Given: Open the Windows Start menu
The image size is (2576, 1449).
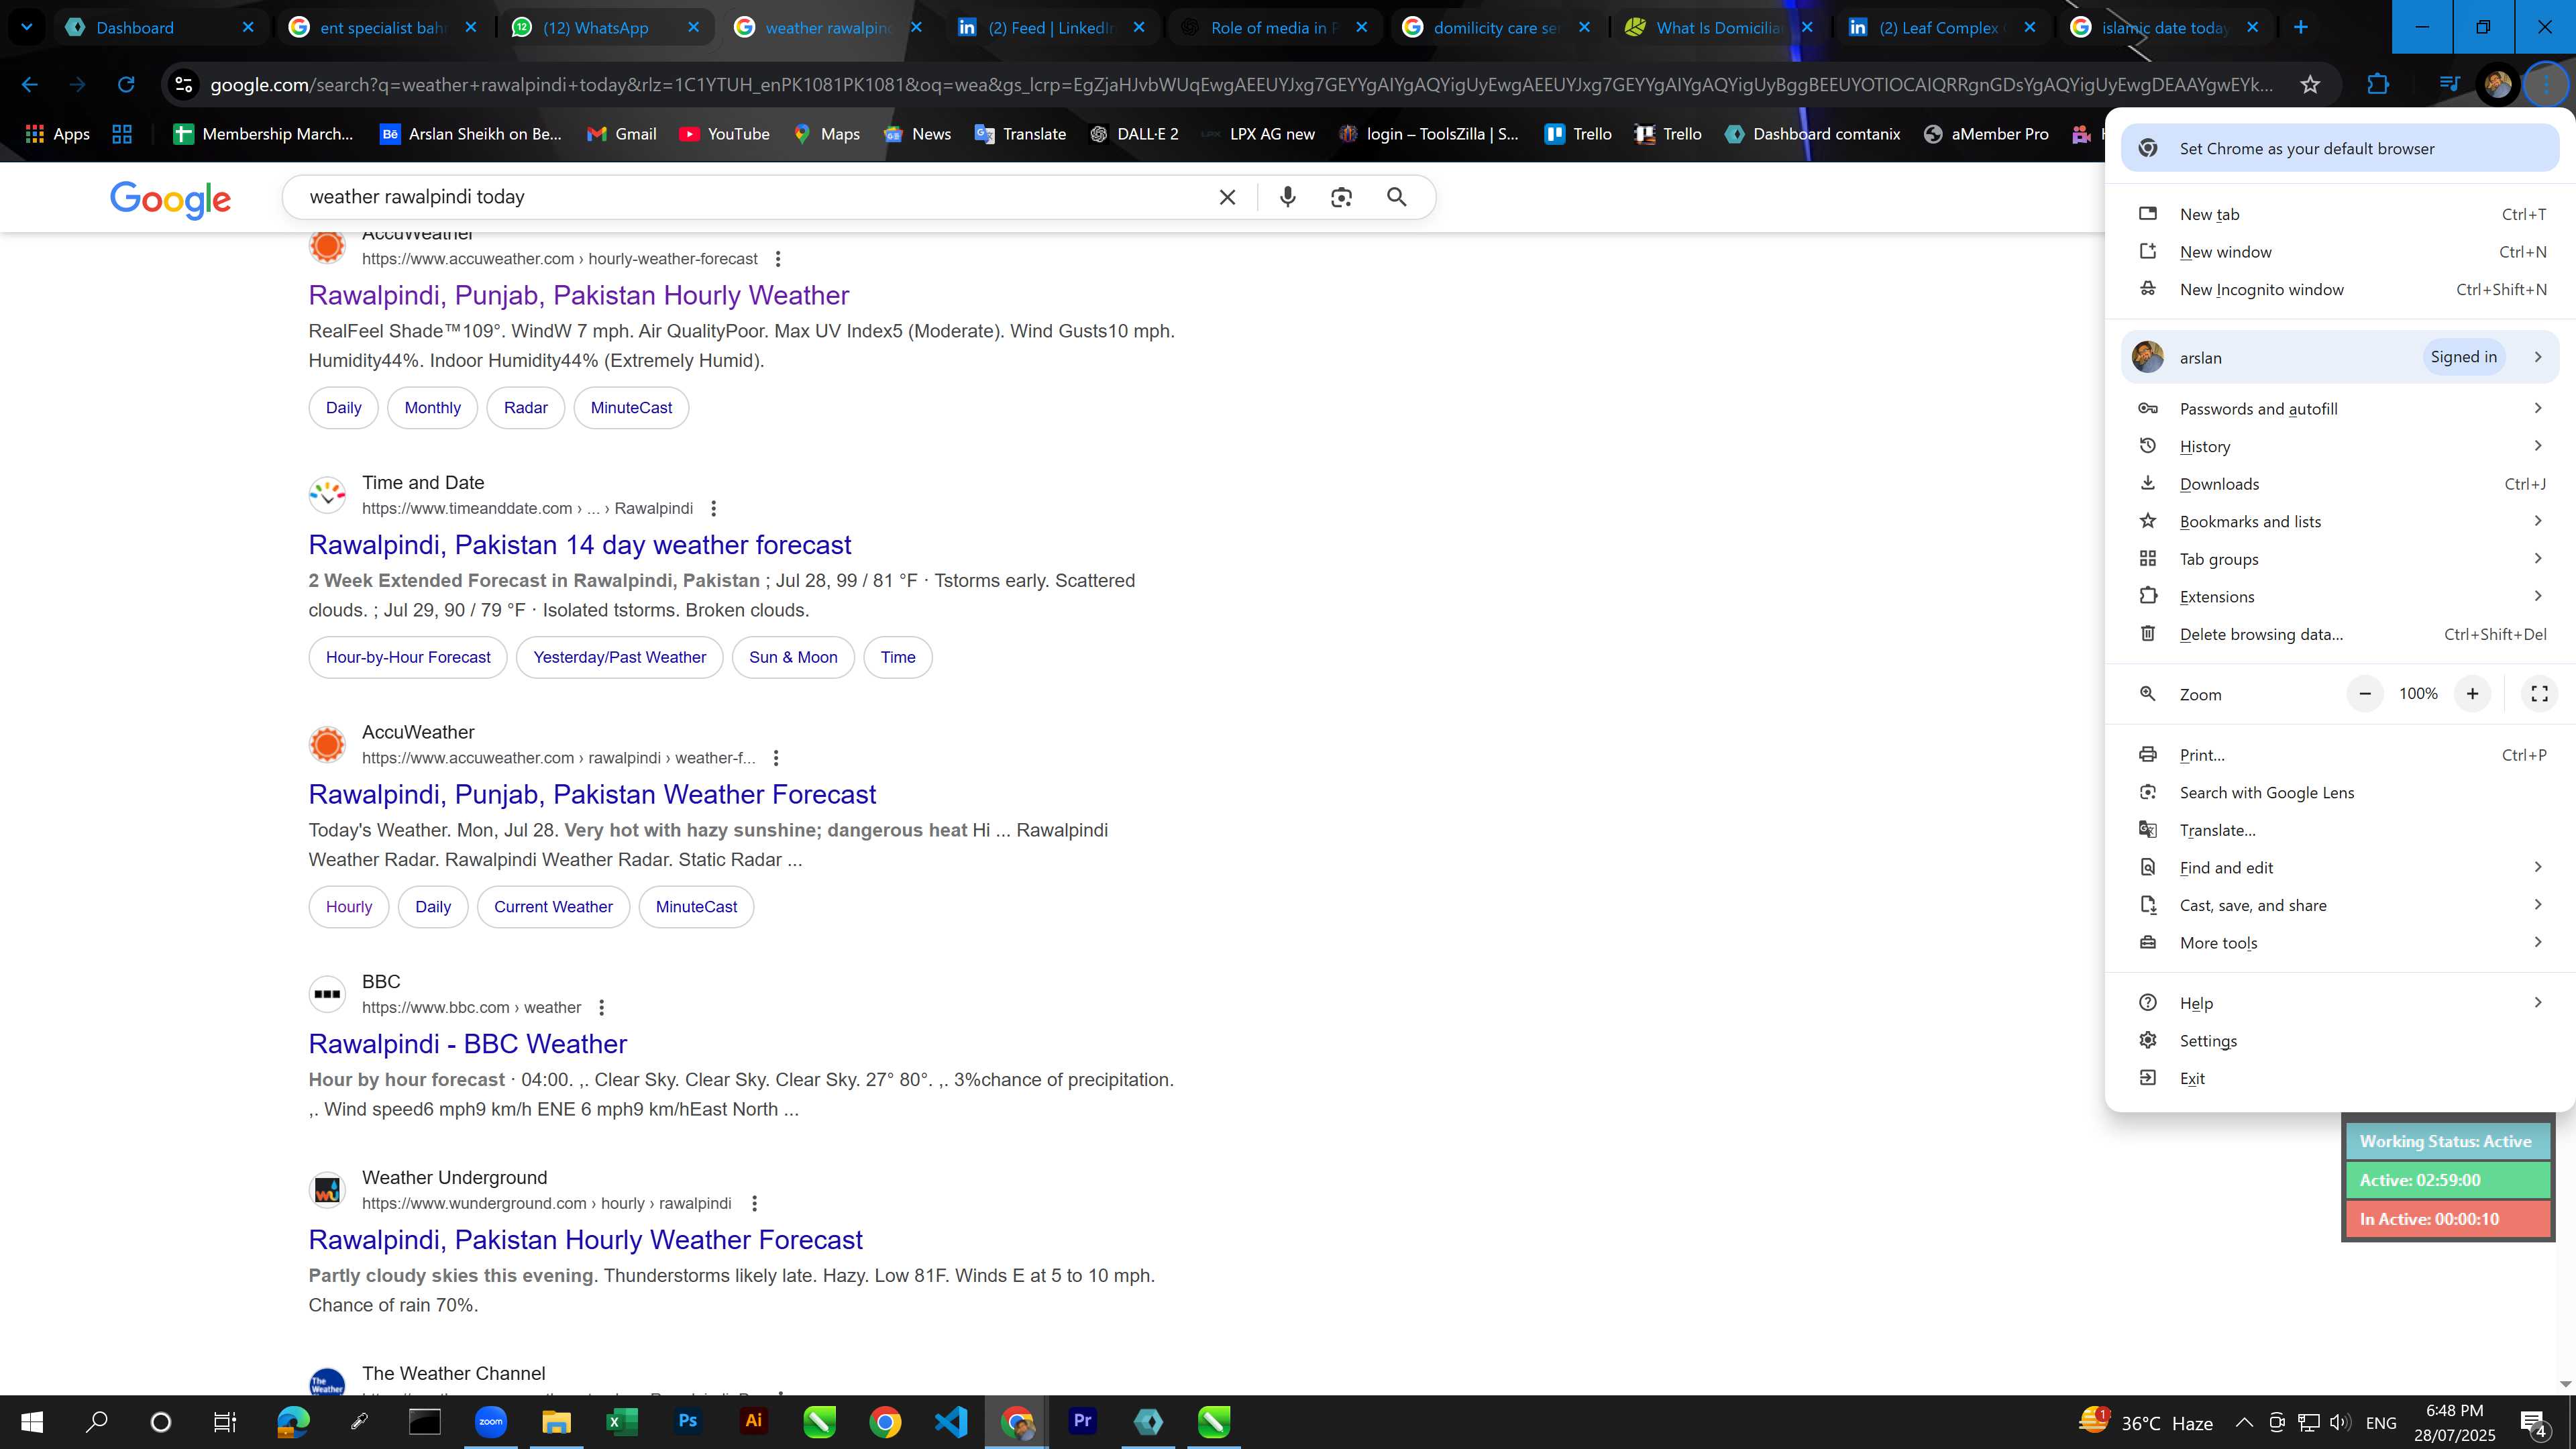Looking at the screenshot, I should pyautogui.click(x=31, y=1421).
